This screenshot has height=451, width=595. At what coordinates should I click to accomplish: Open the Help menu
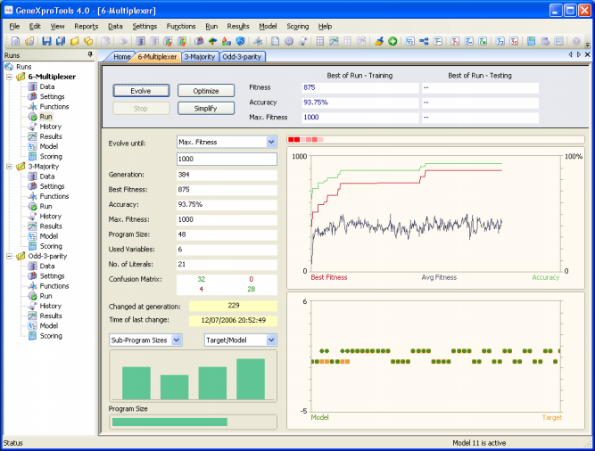[325, 26]
